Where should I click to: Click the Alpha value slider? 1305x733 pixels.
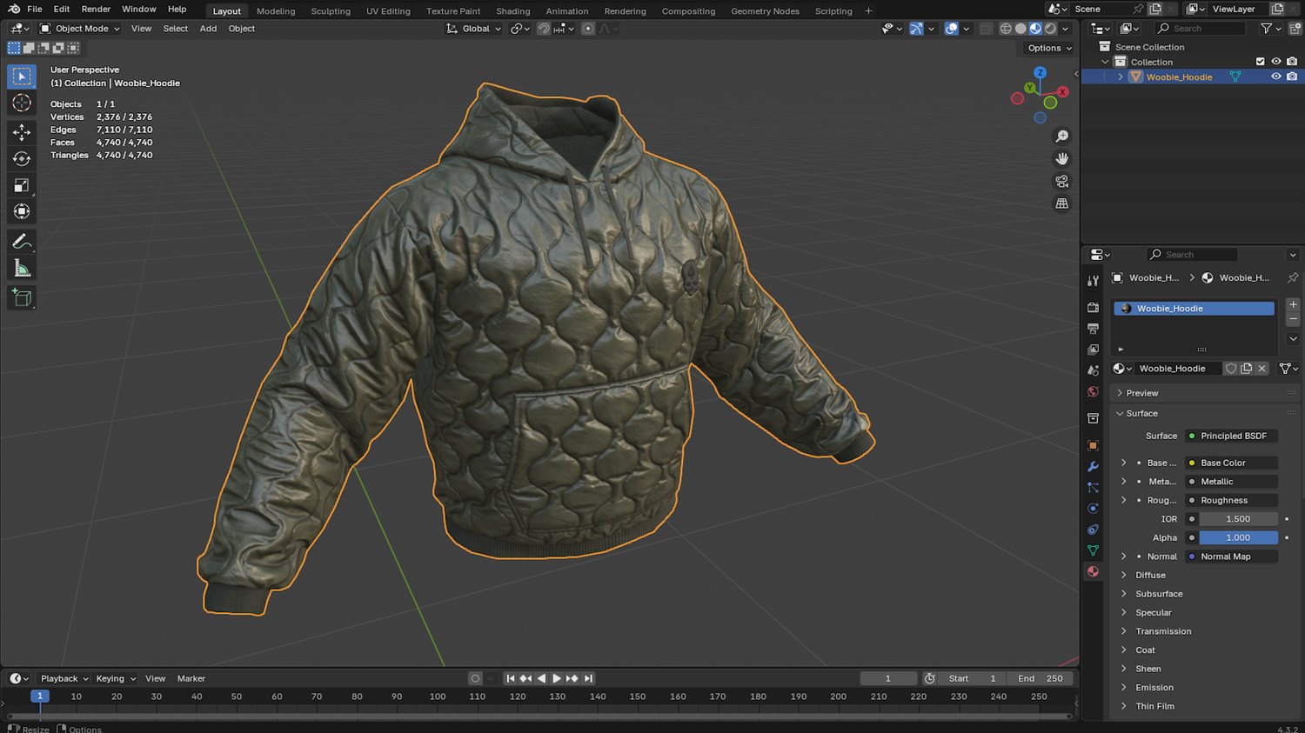[x=1237, y=537]
